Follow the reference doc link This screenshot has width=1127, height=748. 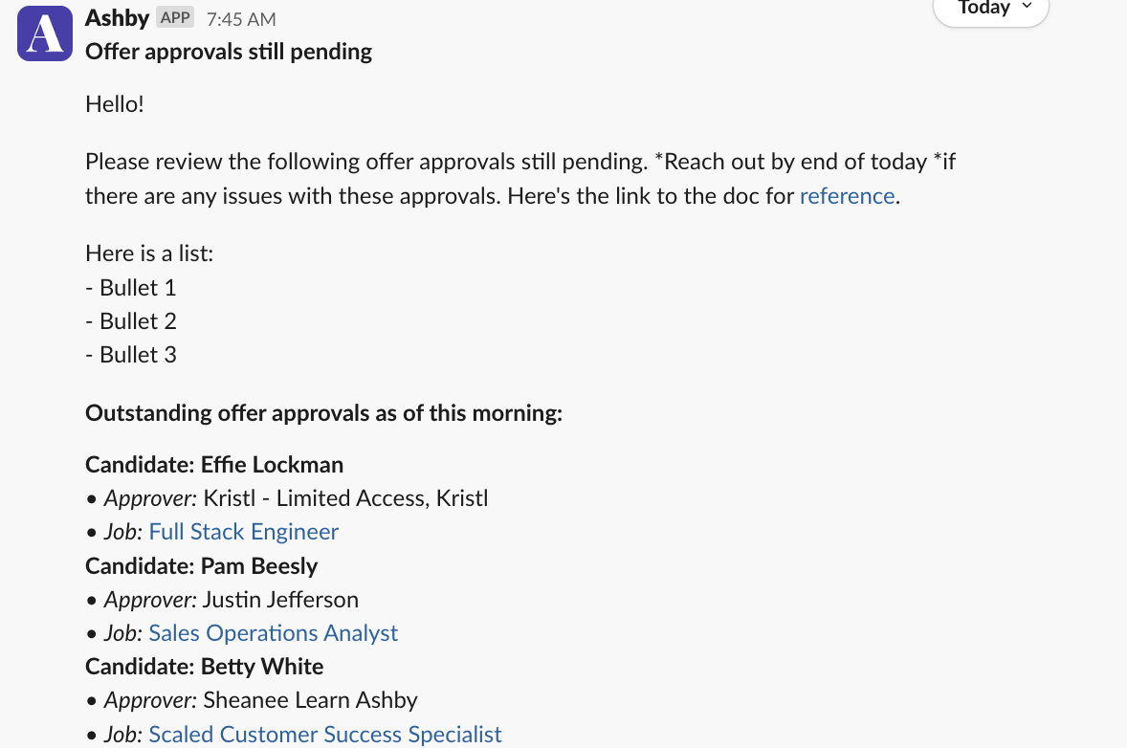(x=847, y=195)
